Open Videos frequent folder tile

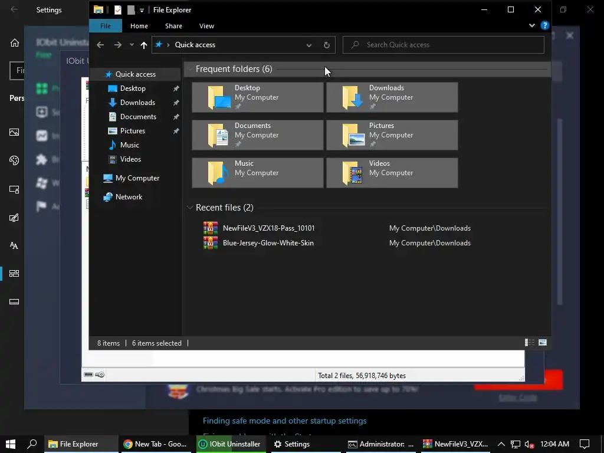tap(392, 173)
